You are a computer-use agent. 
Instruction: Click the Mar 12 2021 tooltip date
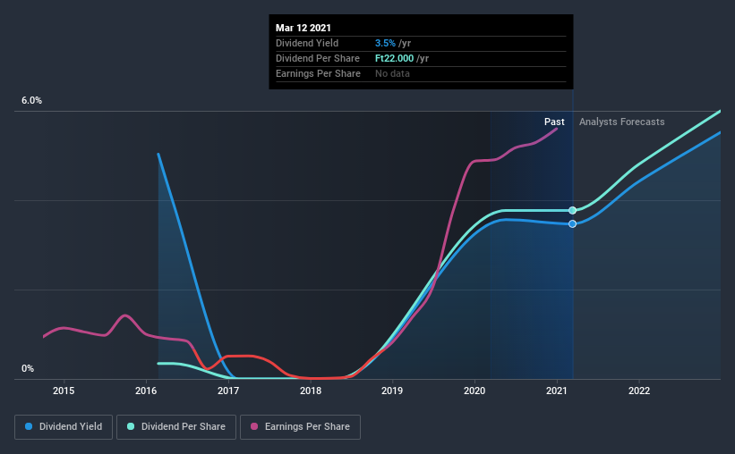point(303,28)
